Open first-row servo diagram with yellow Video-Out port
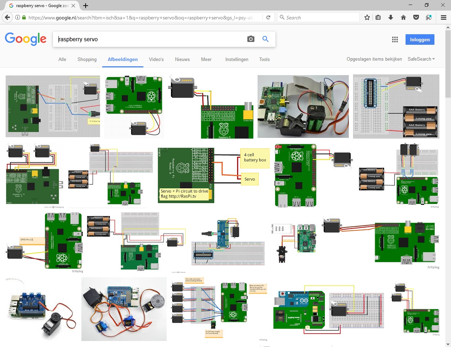Screen dimensions: 451x347 coord(211,106)
